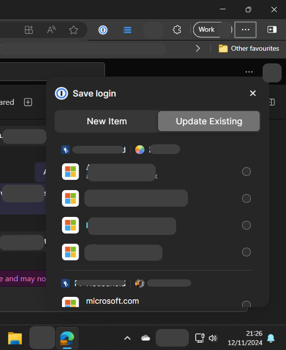Select the Update Existing tab
286x350 pixels.
click(x=209, y=121)
